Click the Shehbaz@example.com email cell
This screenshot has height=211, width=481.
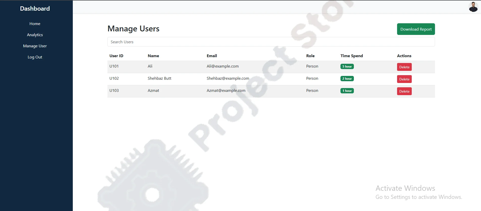(x=228, y=78)
